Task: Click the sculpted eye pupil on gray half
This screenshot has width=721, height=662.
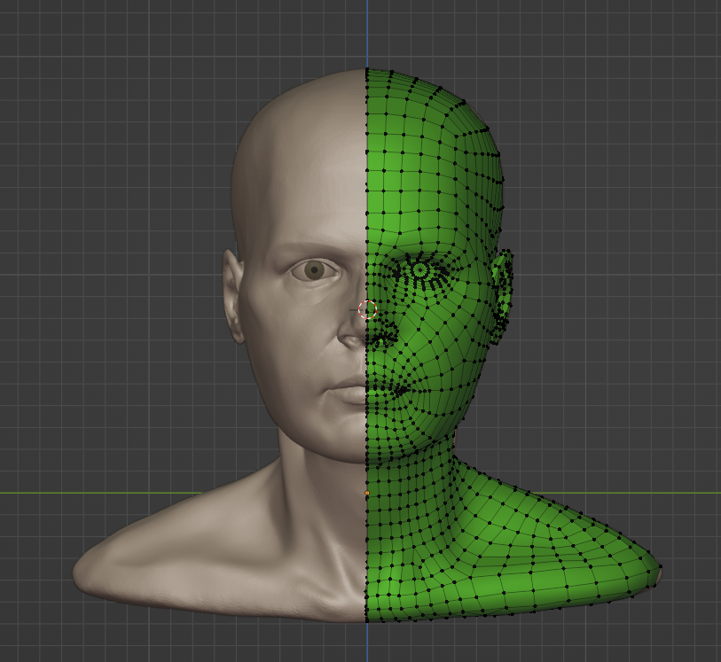Action: [314, 271]
